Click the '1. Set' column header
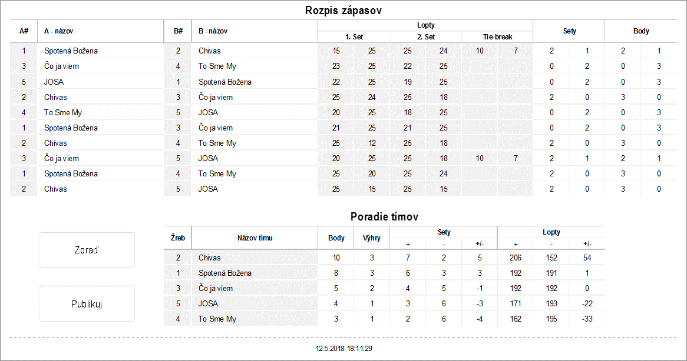The image size is (687, 361). [354, 36]
